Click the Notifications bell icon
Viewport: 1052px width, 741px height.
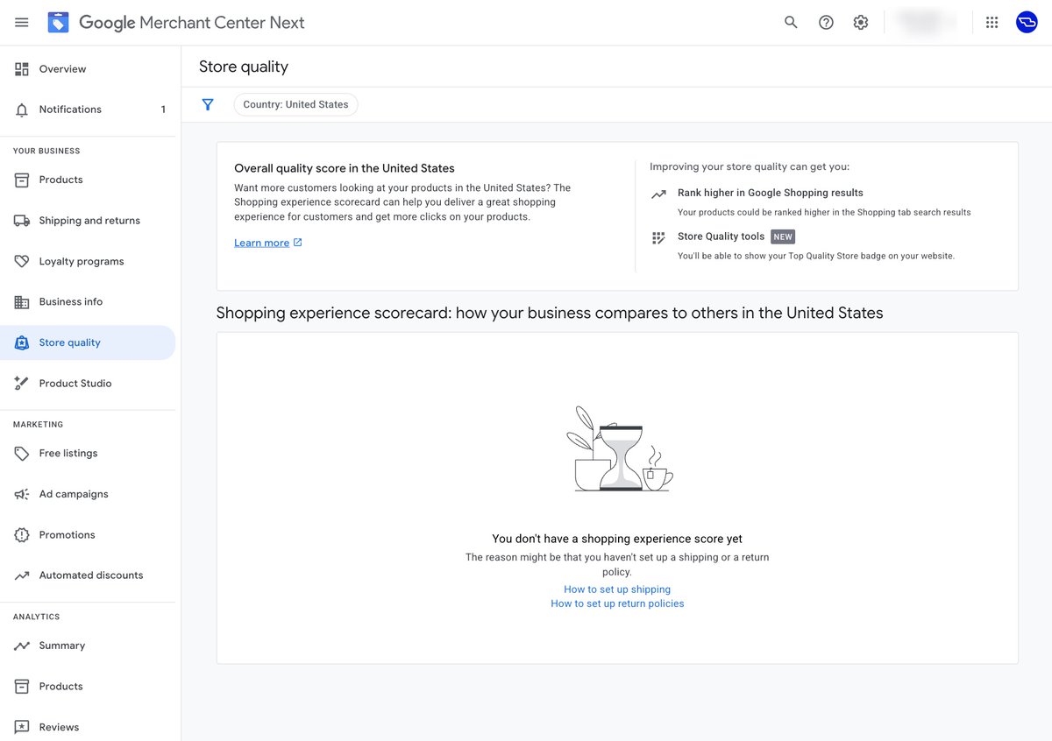coord(22,109)
